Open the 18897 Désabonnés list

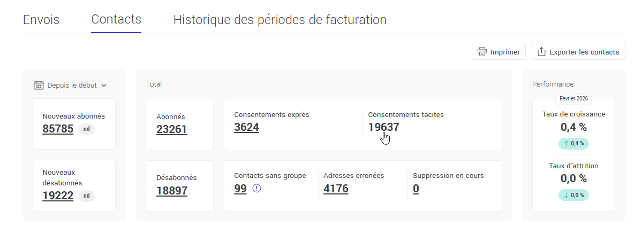point(172,191)
